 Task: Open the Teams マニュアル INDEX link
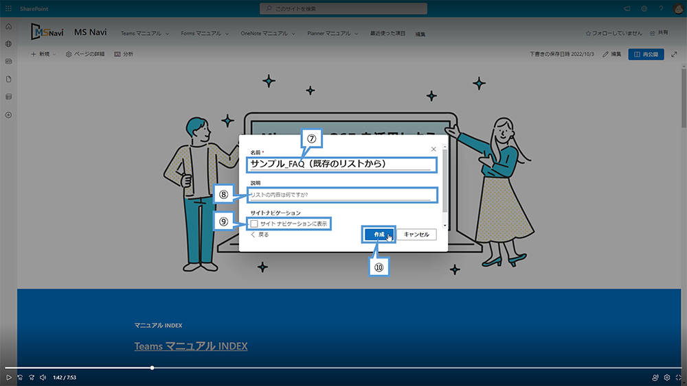[191, 346]
